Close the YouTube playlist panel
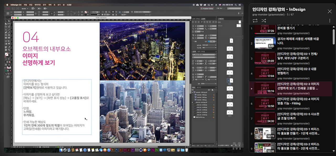 (330, 11)
